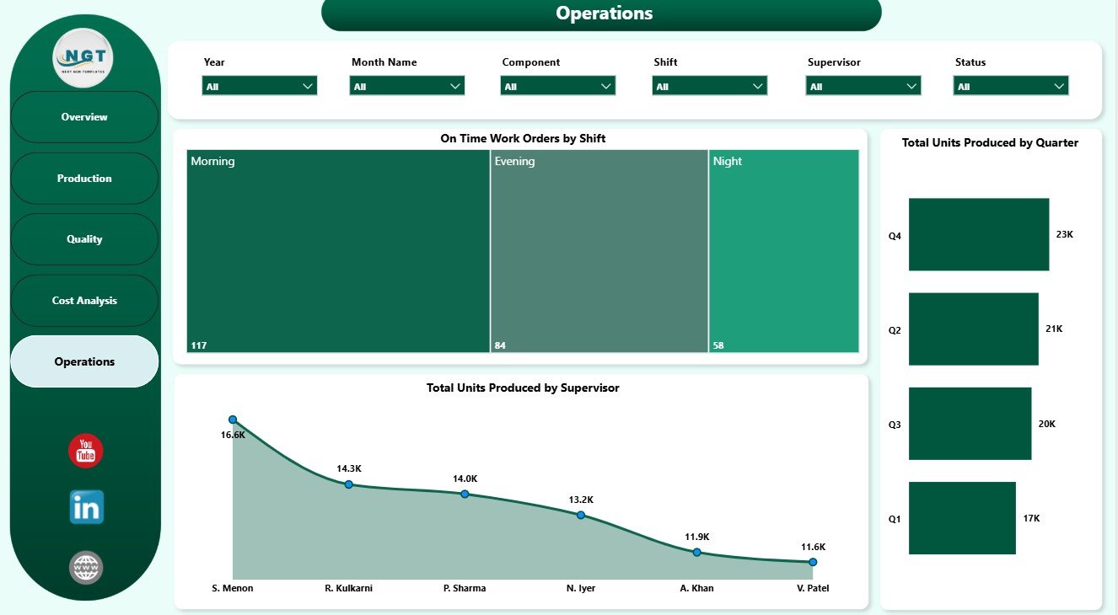
Task: Click the 14.0K value label
Action: coord(465,479)
